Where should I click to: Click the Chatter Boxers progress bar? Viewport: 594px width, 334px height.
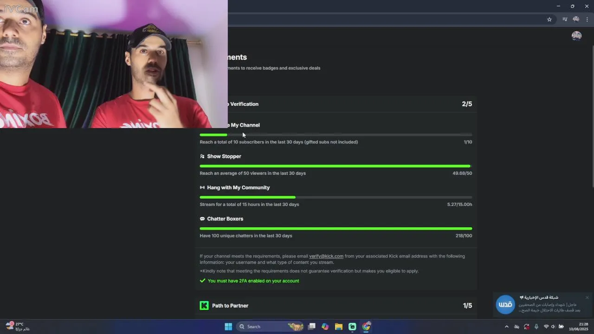click(336, 228)
